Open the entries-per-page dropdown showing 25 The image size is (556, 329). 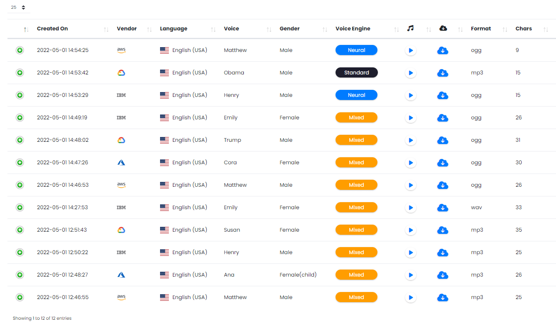[19, 7]
